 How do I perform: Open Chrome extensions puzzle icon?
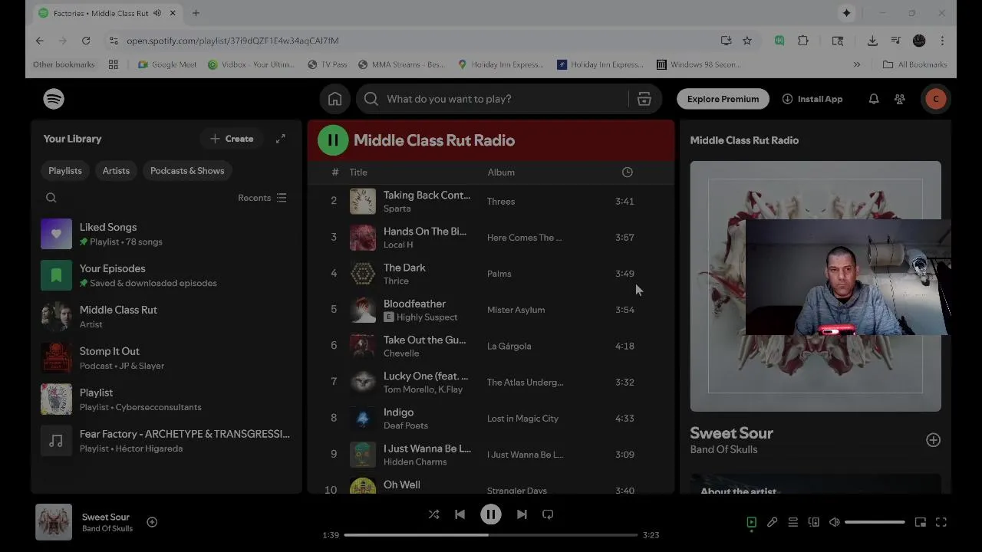click(x=802, y=41)
